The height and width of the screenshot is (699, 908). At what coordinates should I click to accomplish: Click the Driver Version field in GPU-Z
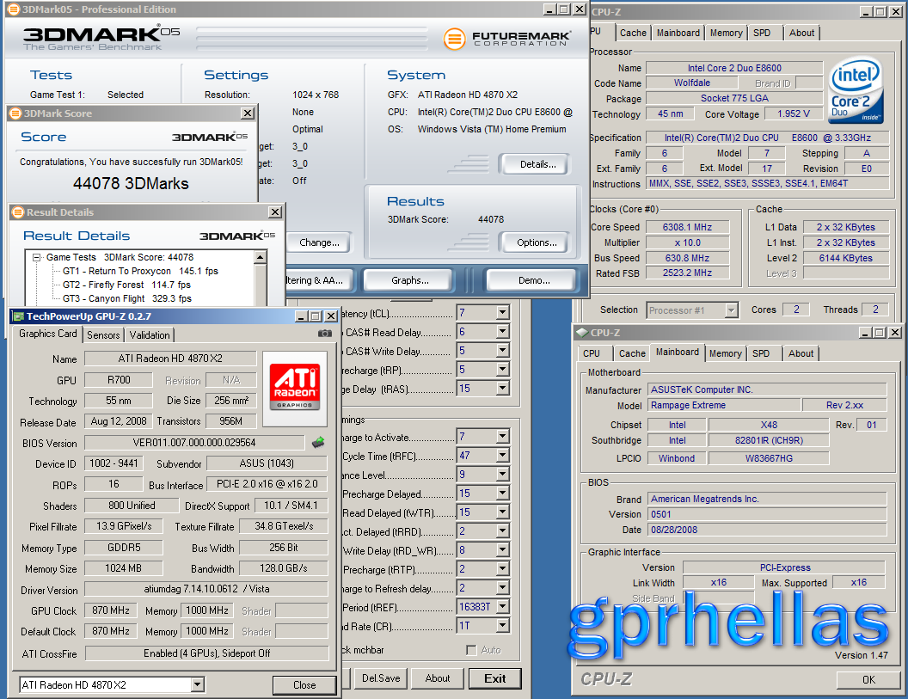coord(206,589)
